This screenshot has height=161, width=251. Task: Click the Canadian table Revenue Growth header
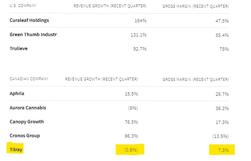click(102, 79)
